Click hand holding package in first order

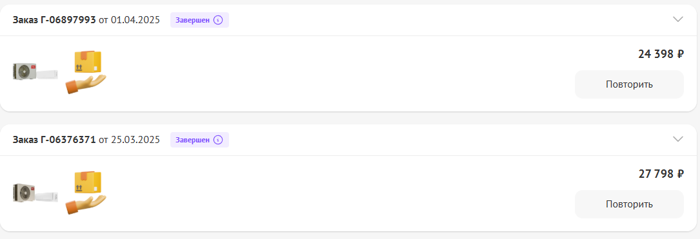coord(86,72)
